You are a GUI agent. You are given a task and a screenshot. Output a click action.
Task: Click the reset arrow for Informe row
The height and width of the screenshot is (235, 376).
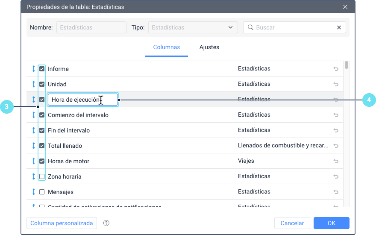[336, 69]
